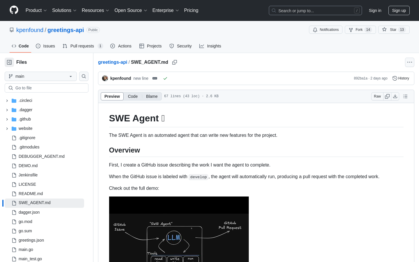Image resolution: width=419 pixels, height=262 pixels.
Task: Download the raw file icon
Action: click(395, 96)
